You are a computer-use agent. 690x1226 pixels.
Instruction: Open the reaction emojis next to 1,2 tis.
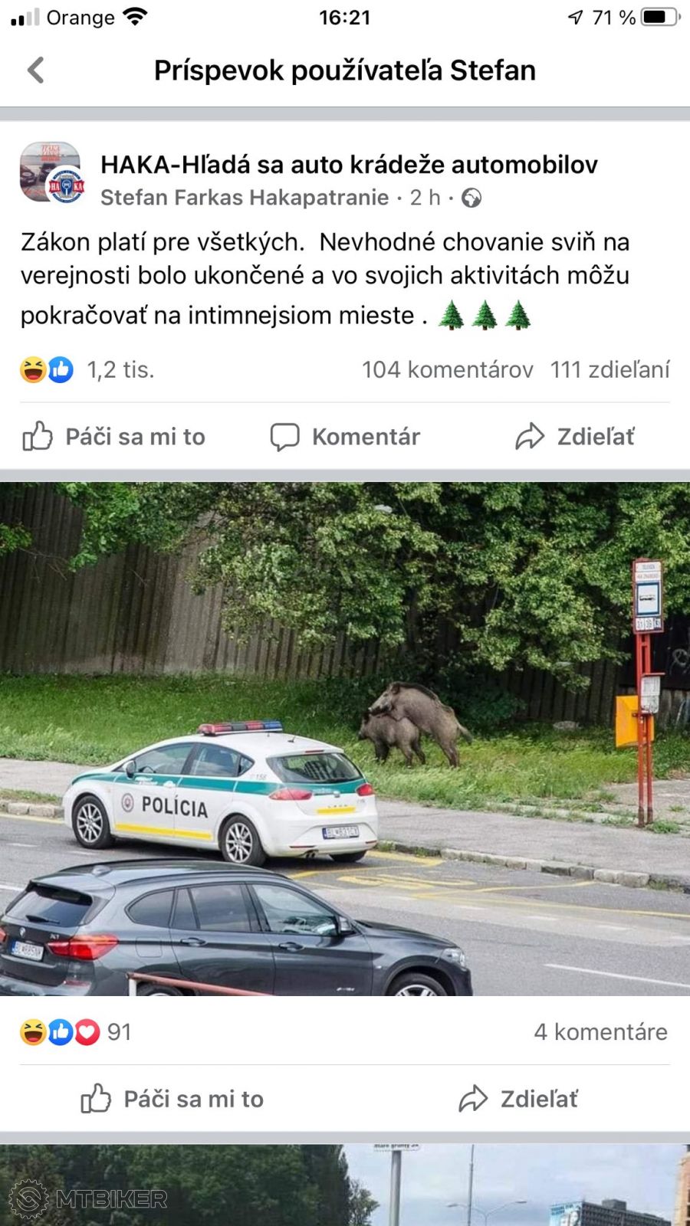[x=47, y=369]
